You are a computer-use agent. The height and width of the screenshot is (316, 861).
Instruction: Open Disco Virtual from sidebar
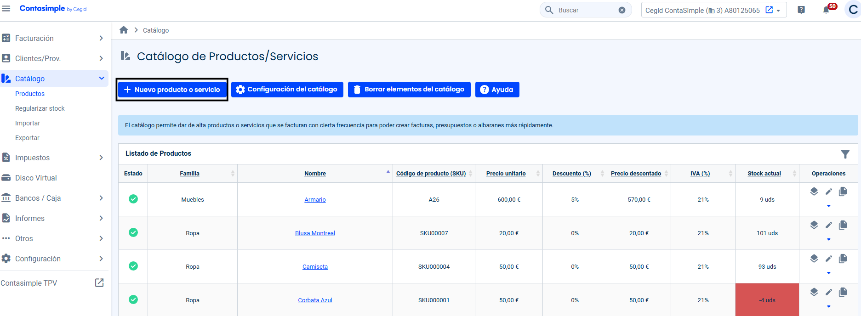pos(36,178)
